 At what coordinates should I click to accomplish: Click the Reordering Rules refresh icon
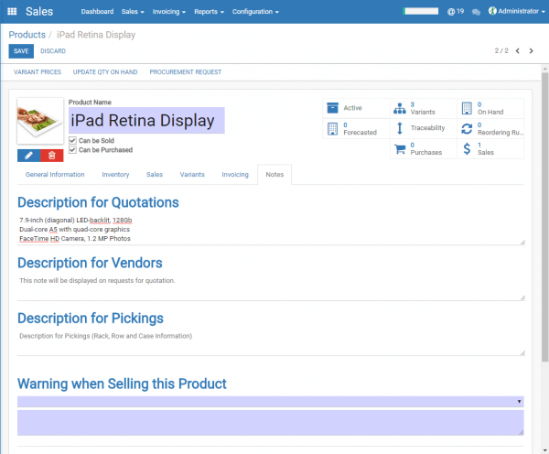pos(467,128)
